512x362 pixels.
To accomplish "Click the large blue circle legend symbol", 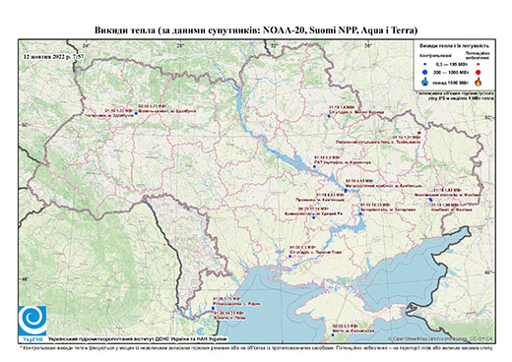I will (x=424, y=73).
